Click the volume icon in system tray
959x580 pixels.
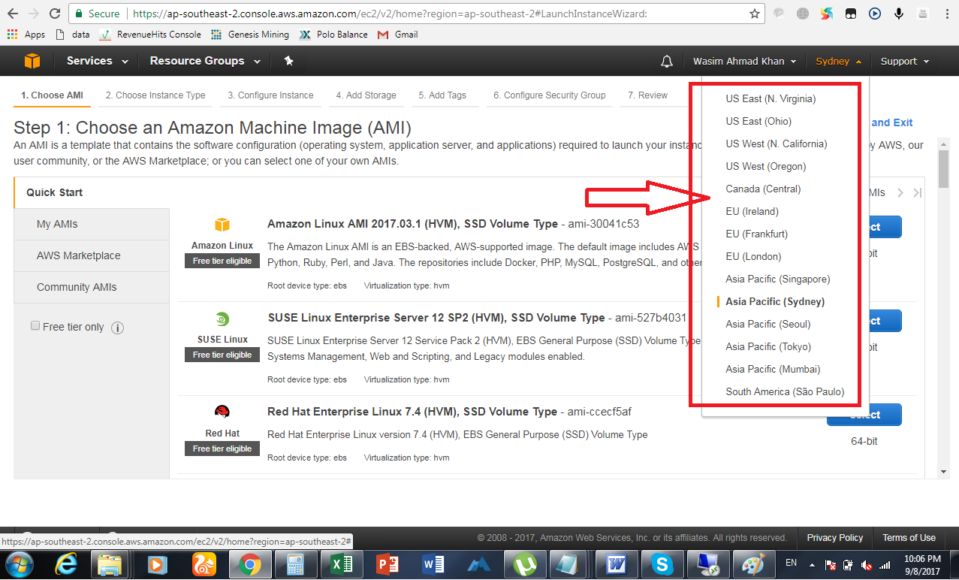point(867,564)
